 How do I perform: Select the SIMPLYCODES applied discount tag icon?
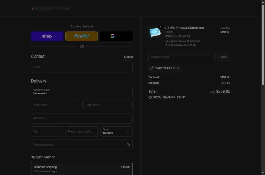point(152,68)
